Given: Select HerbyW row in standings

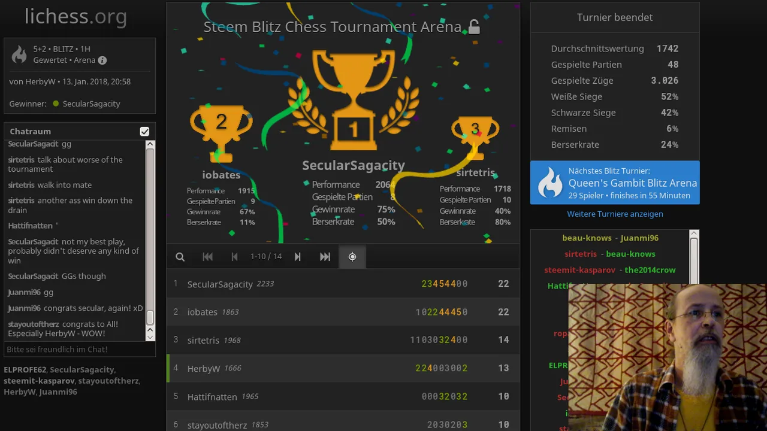Looking at the screenshot, I should 343,368.
